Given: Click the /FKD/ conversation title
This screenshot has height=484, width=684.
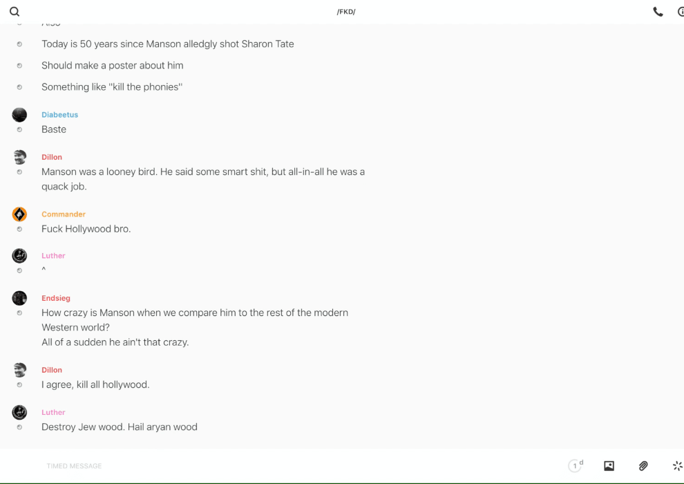Looking at the screenshot, I should (x=346, y=12).
